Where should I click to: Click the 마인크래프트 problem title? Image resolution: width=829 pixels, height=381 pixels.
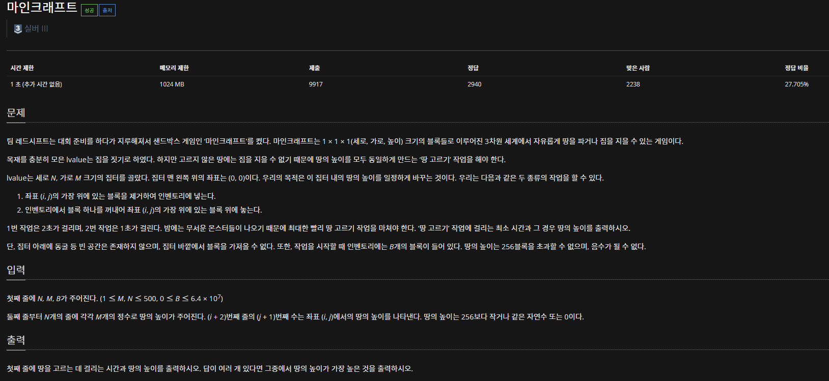point(42,8)
